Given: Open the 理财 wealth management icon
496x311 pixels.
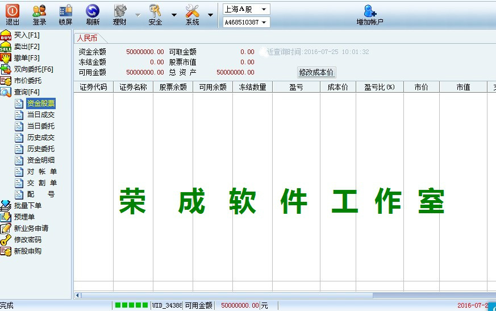Looking at the screenshot, I should (120, 11).
